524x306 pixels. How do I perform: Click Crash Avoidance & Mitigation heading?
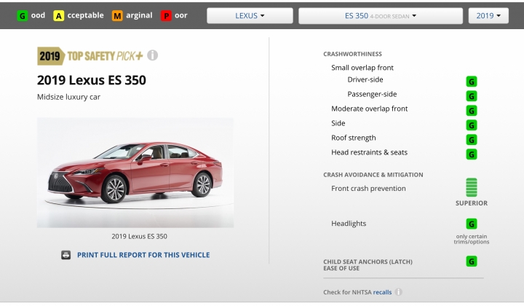point(373,175)
